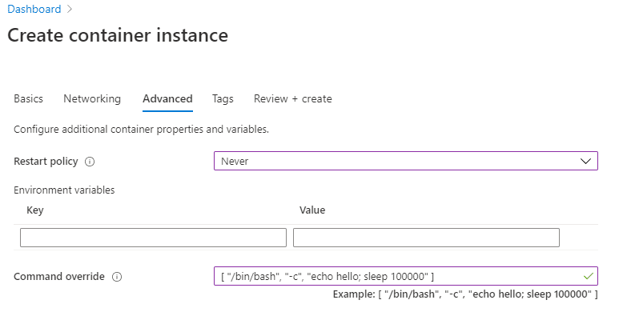Click the Example command hint text

click(x=465, y=294)
